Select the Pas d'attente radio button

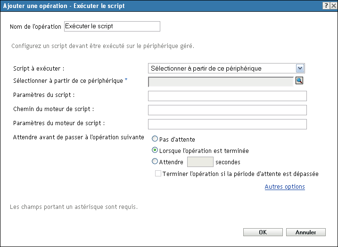pyautogui.click(x=155, y=139)
